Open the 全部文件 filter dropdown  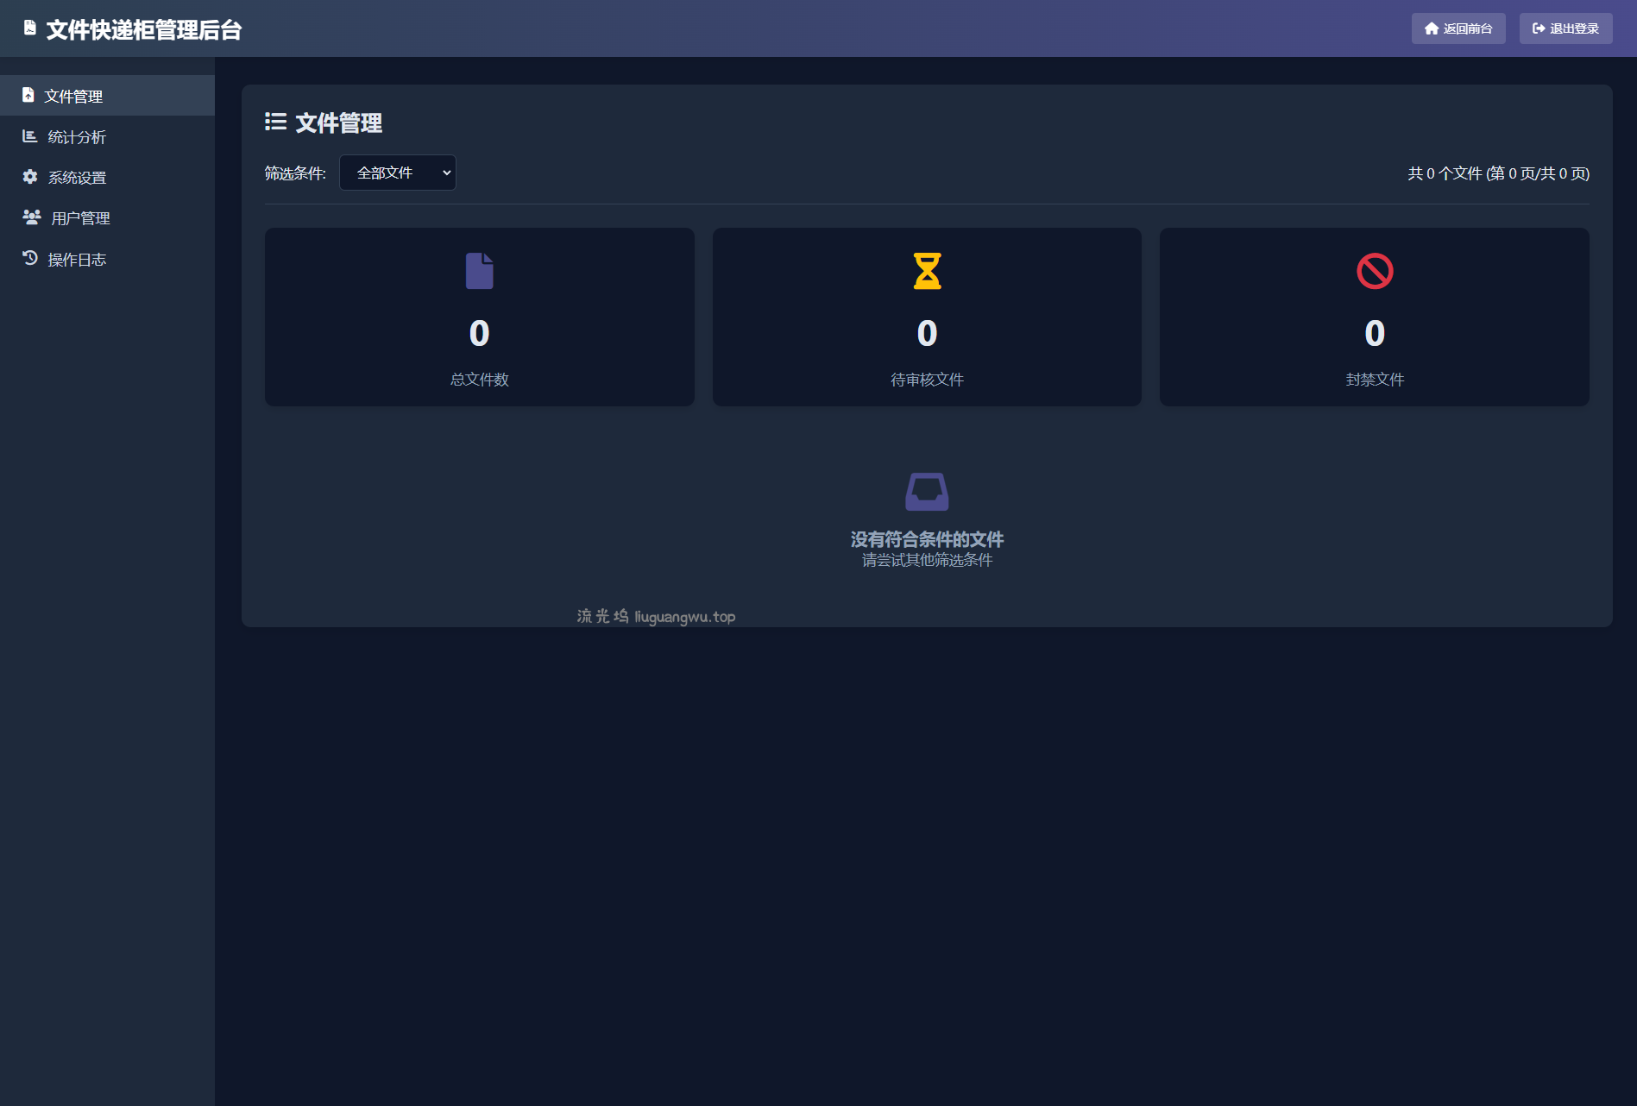click(398, 173)
